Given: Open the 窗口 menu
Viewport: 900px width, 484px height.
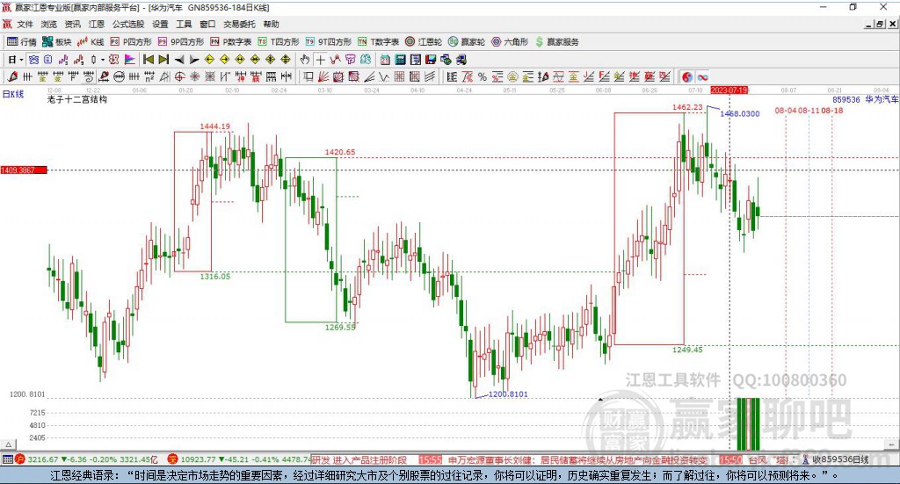Looking at the screenshot, I should pyautogui.click(x=207, y=24).
